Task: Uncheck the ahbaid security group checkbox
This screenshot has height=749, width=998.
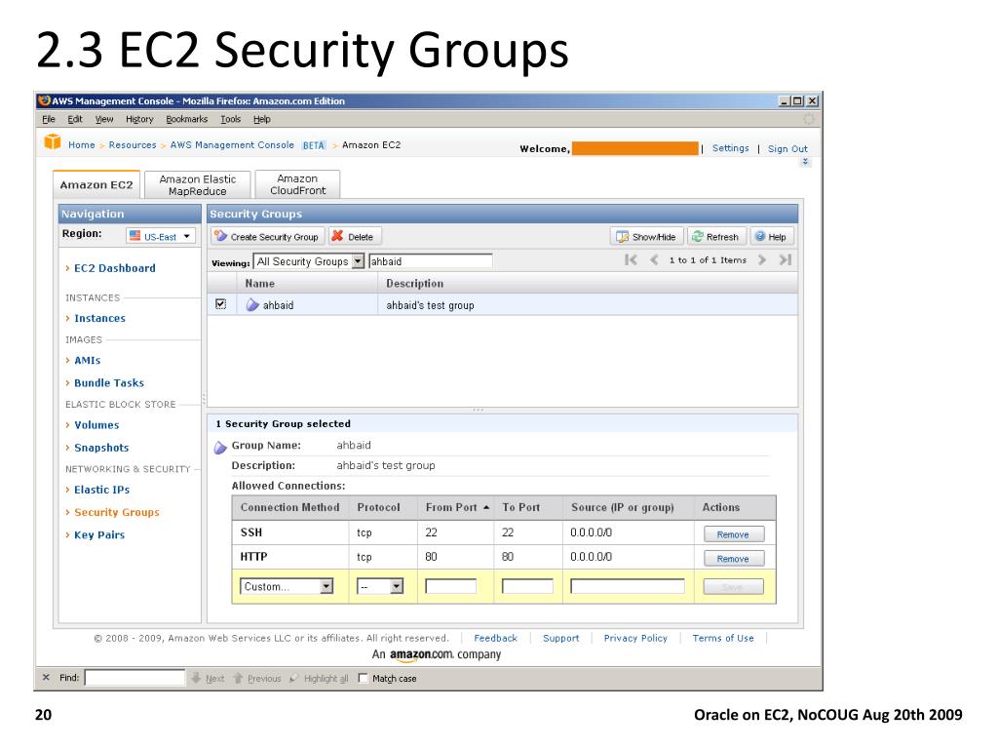Action: point(221,304)
